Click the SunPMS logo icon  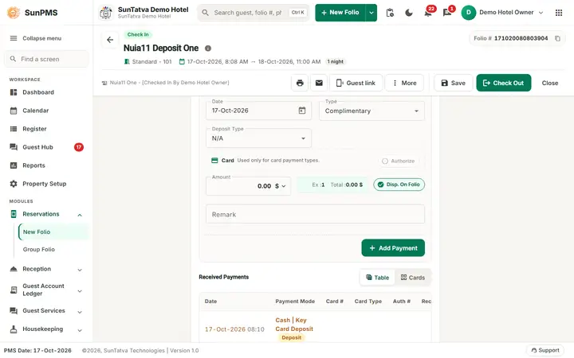pyautogui.click(x=14, y=13)
